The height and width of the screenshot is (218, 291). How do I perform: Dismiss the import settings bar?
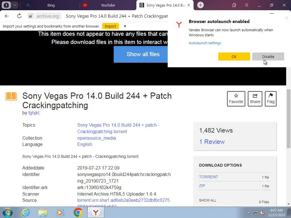[125, 26]
